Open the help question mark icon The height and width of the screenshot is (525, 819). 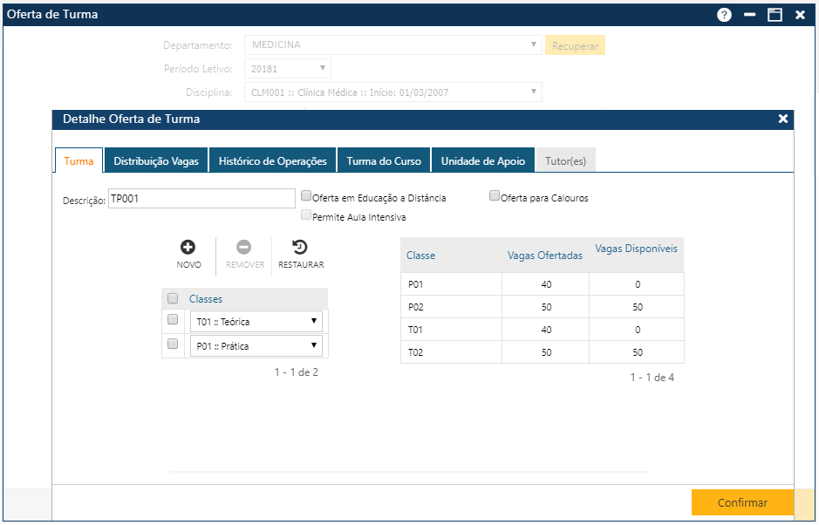(x=724, y=15)
